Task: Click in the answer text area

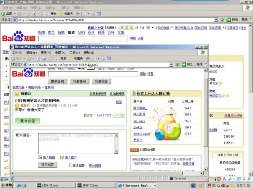Action: tap(78, 143)
